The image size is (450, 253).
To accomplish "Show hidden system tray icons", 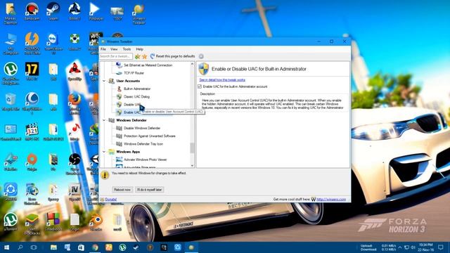I will 400,247.
